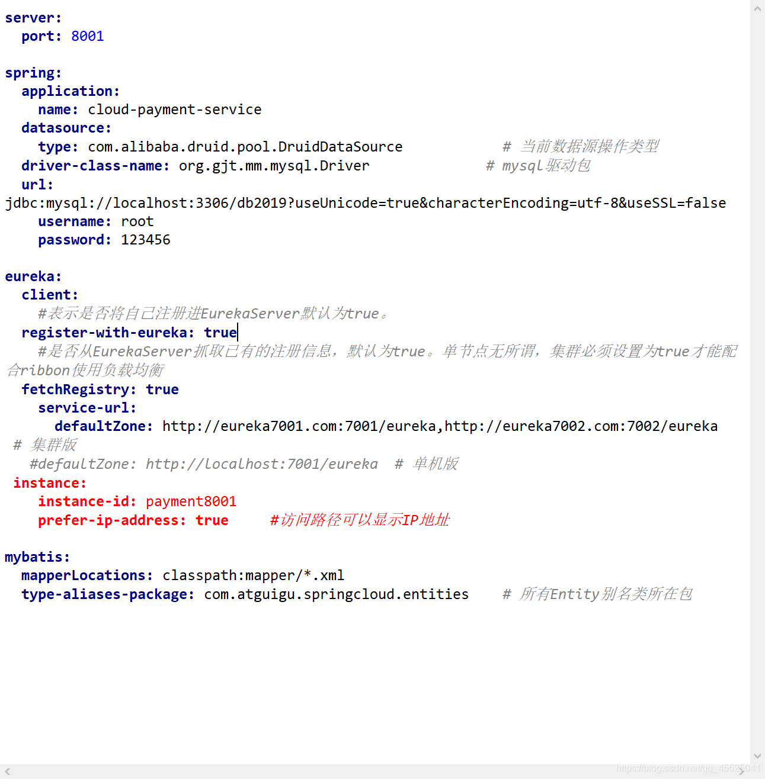Click the 'service-url:' key
The height and width of the screenshot is (779, 765).
pos(88,408)
